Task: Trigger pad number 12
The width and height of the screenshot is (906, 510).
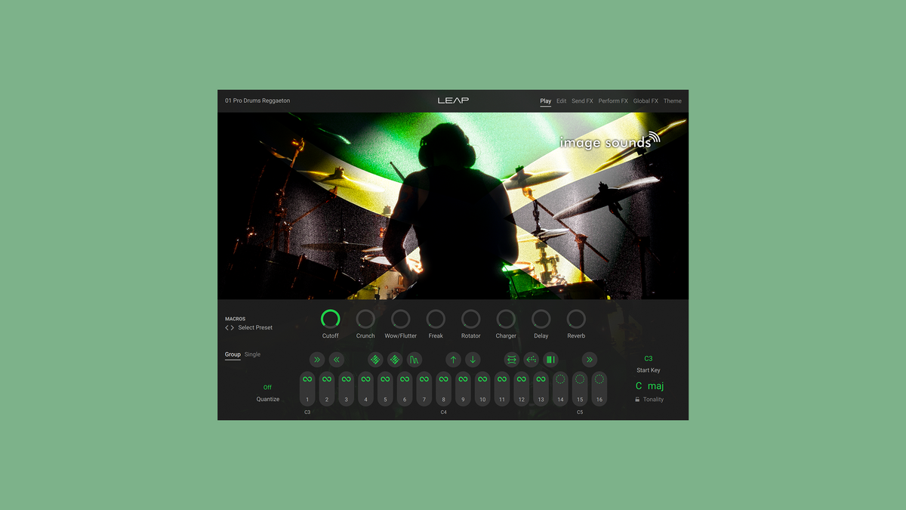Action: pyautogui.click(x=522, y=389)
